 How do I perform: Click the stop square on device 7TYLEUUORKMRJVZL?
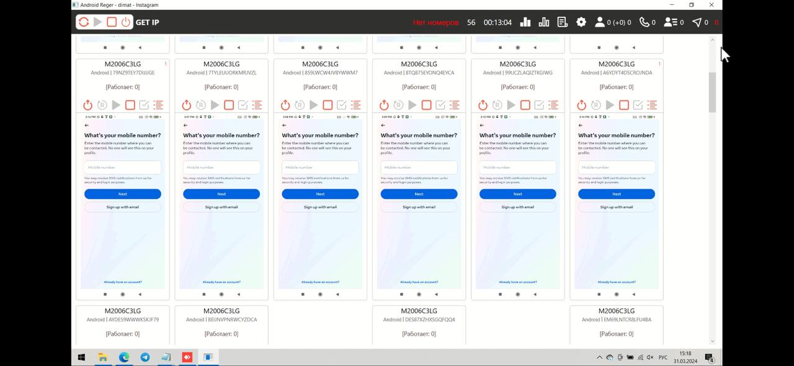(x=229, y=105)
